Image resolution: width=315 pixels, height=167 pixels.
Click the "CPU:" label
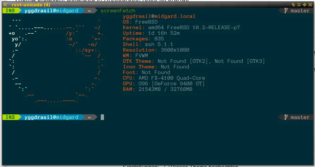[129, 78]
